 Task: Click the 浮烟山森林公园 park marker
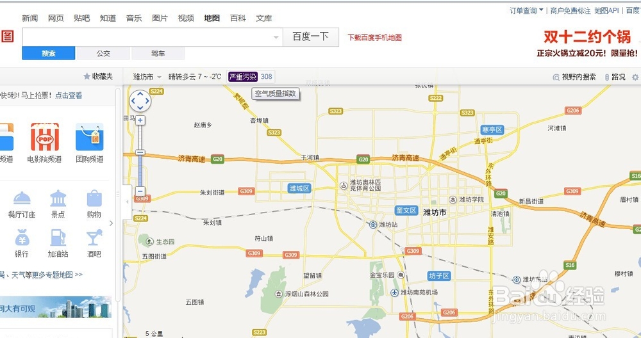279,294
